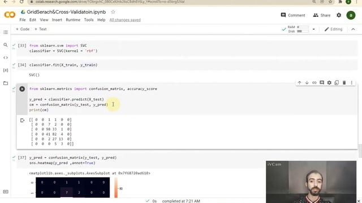
Task: Click the 'completed at 7:21 AM' status text
Action: (x=181, y=201)
